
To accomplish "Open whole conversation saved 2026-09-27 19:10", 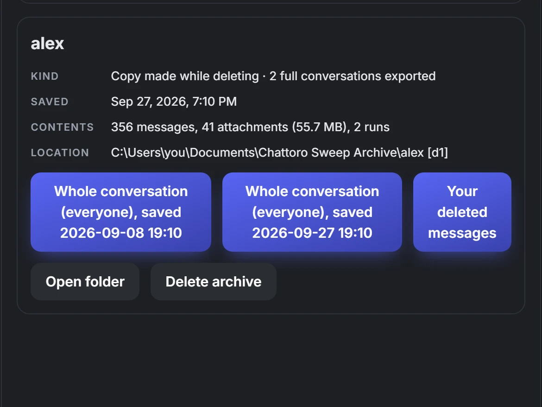I will 312,212.
